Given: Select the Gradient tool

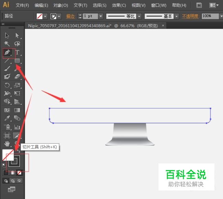Looking at the screenshot, I should click(17, 110).
